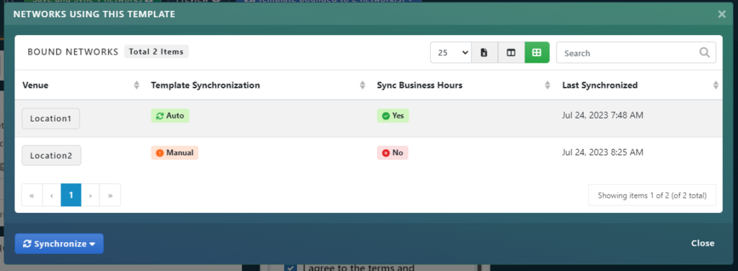Click the Last Synchronized header text
Image resolution: width=738 pixels, height=271 pixels.
click(x=600, y=85)
